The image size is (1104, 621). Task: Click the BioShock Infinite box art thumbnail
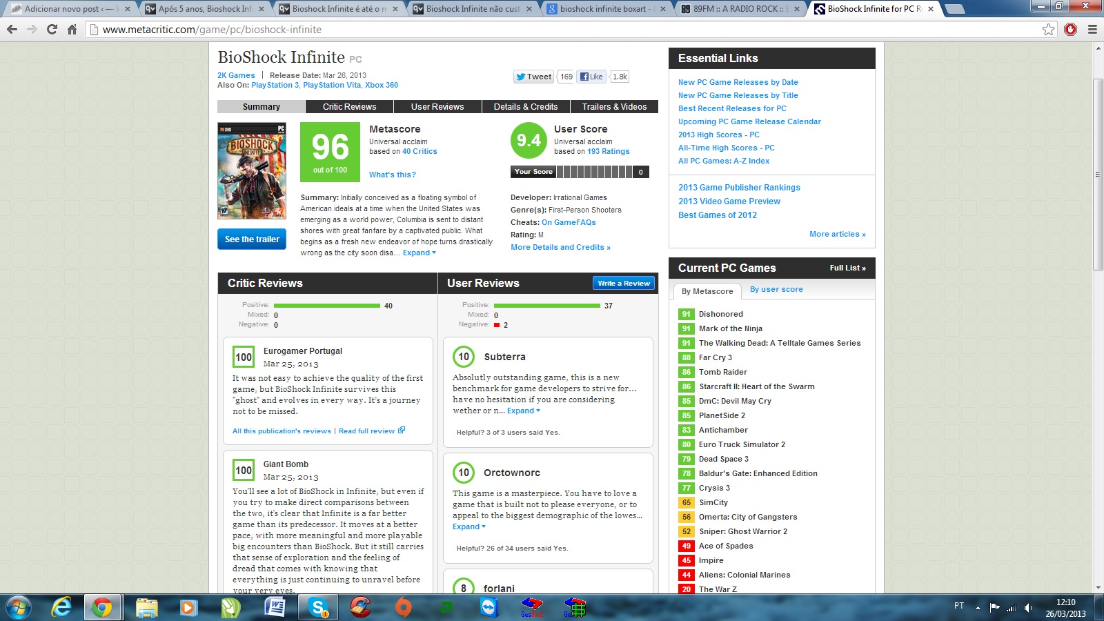[x=252, y=171]
